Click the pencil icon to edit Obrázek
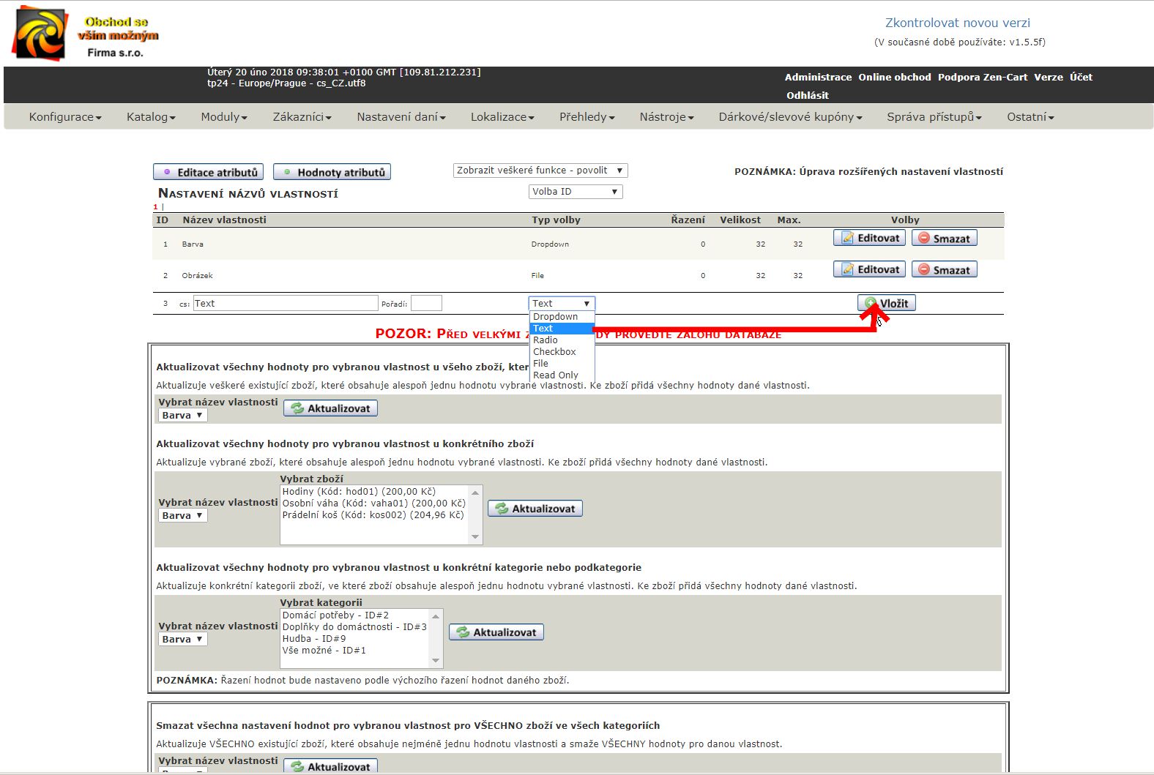The width and height of the screenshot is (1154, 775). (847, 269)
